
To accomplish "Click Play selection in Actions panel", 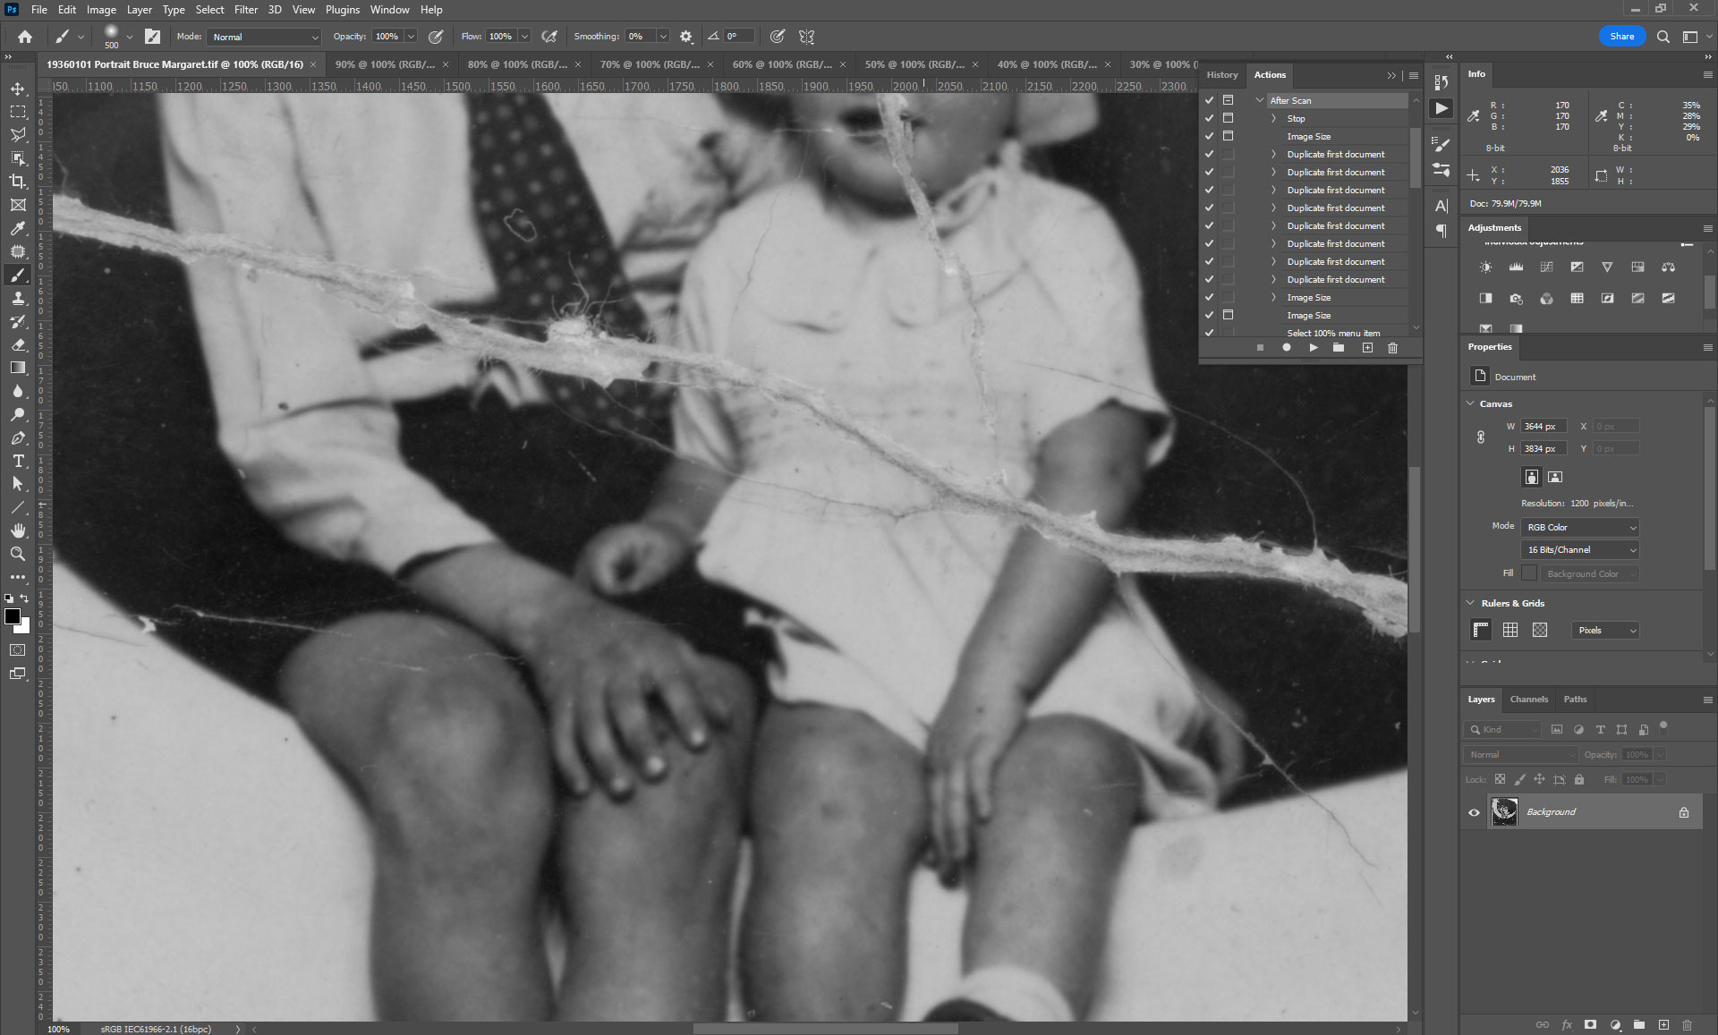I will click(x=1313, y=348).
